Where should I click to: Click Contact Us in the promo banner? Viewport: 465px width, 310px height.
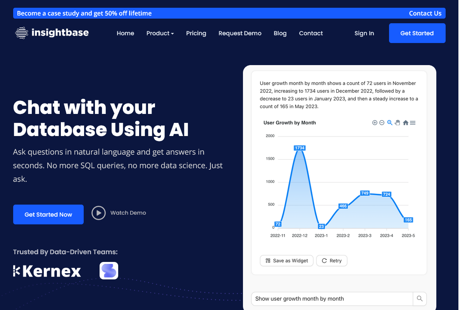click(x=425, y=13)
